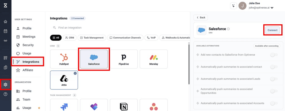Toggle push summaries to associated Leads
The height and width of the screenshot is (111, 285).
point(274,79)
